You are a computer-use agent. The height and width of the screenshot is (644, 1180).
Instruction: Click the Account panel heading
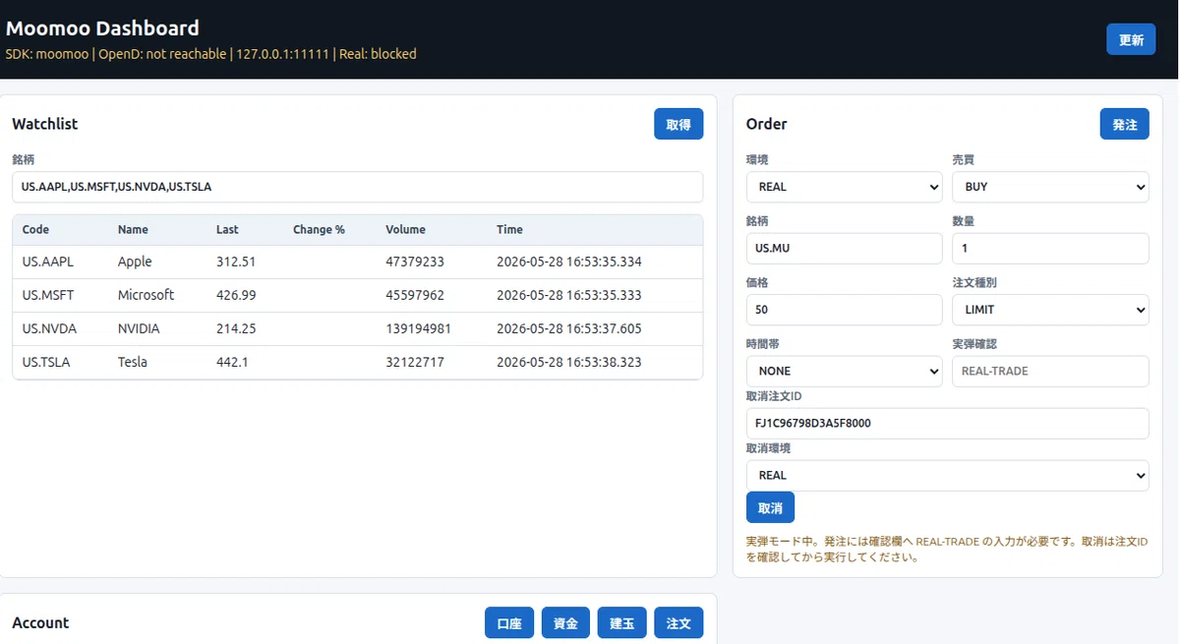40,622
